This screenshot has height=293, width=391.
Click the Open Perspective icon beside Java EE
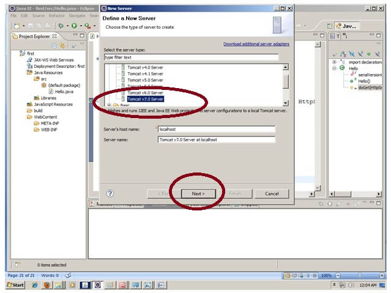coord(329,26)
